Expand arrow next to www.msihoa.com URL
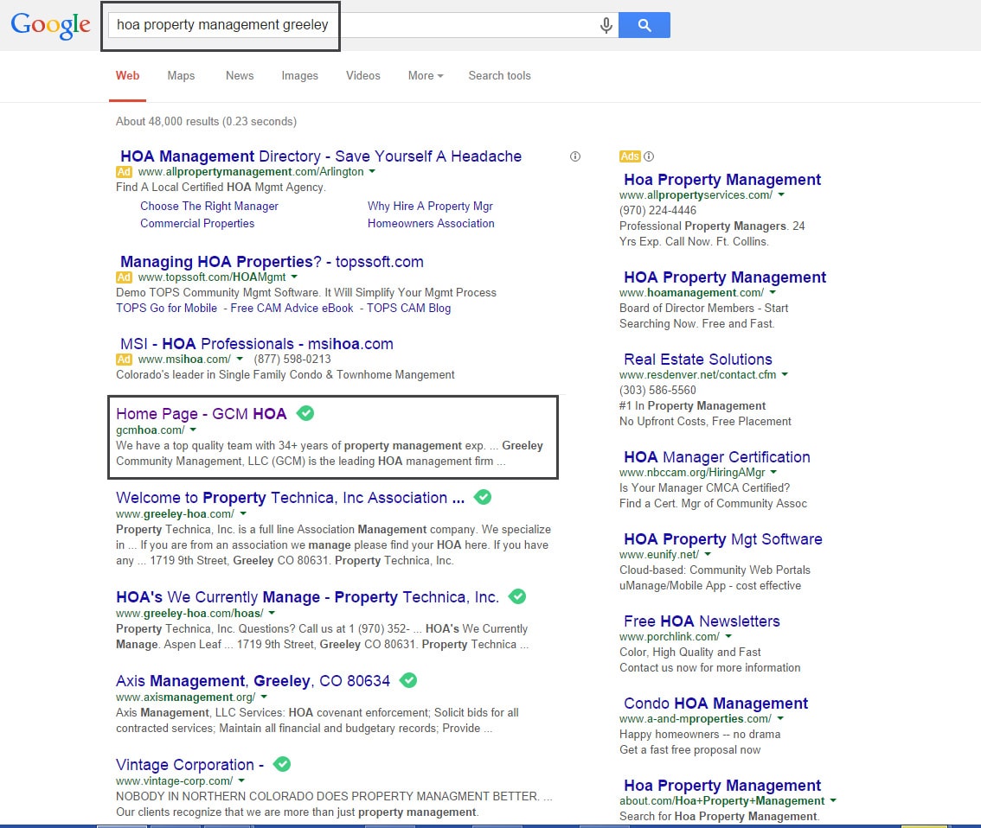Image resolution: width=981 pixels, height=828 pixels. 240,359
